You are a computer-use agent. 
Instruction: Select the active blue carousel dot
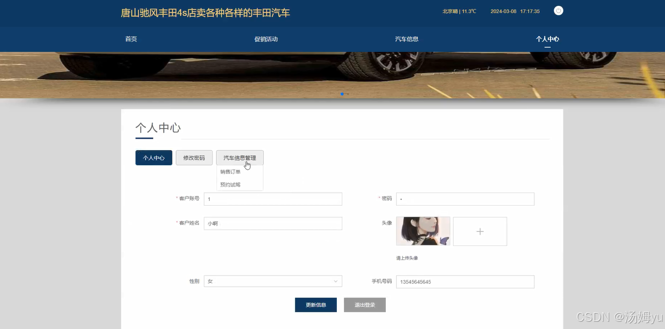[342, 94]
